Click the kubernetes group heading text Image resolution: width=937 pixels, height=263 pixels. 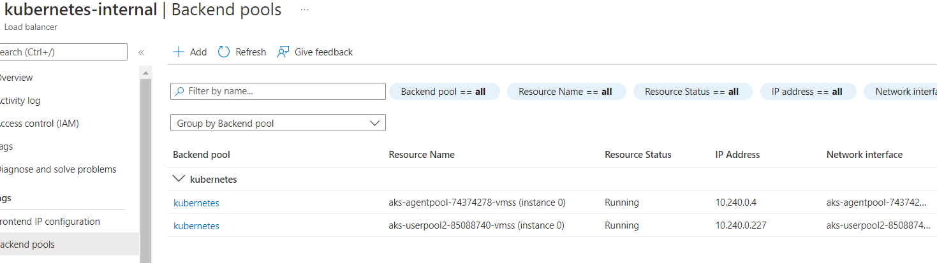(214, 180)
